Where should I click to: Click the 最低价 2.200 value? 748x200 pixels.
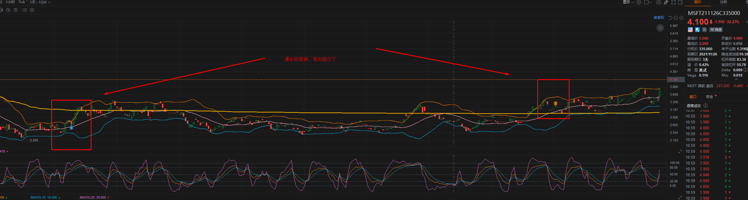[704, 44]
